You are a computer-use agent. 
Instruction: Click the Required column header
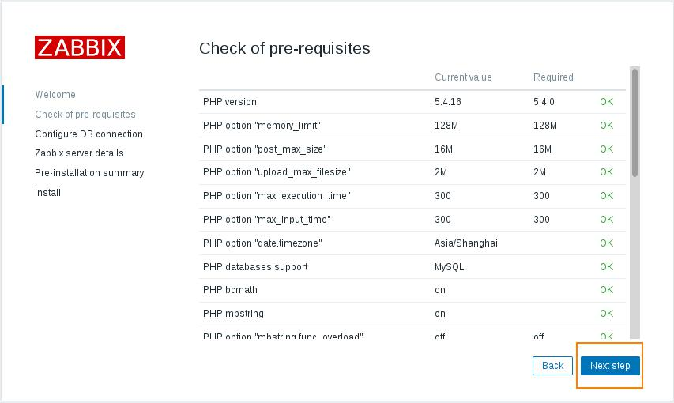click(553, 77)
